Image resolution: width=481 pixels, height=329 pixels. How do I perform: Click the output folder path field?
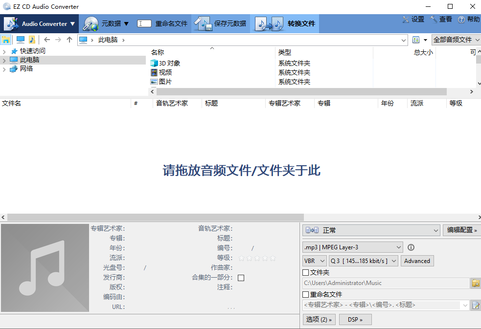tap(386, 283)
